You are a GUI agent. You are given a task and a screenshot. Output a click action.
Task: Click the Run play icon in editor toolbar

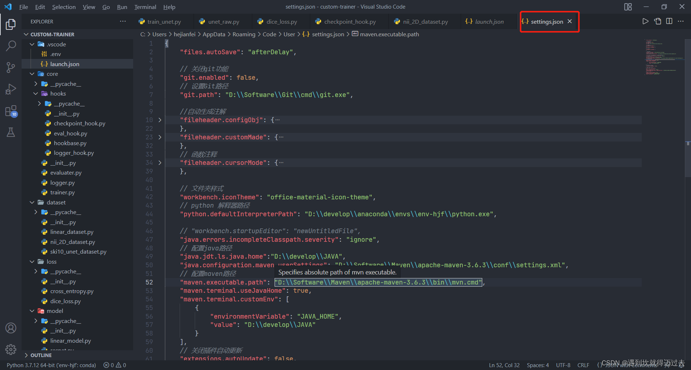(646, 22)
